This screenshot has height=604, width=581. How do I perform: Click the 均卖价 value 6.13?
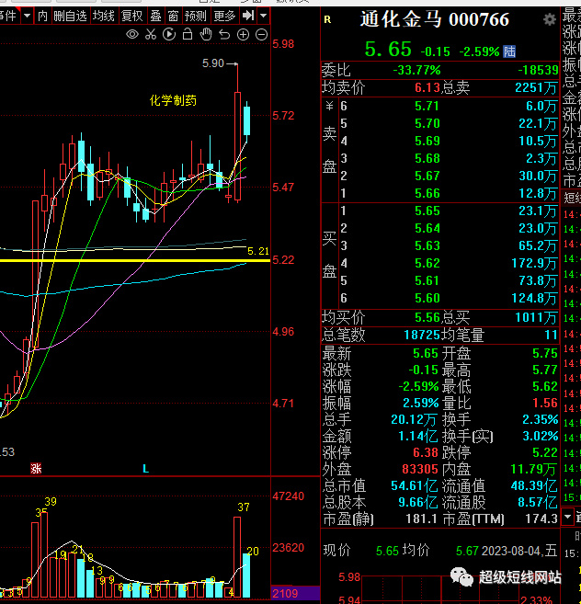[x=427, y=88]
